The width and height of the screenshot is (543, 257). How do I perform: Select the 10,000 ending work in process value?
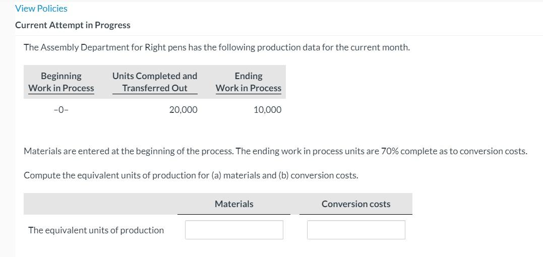click(x=267, y=110)
